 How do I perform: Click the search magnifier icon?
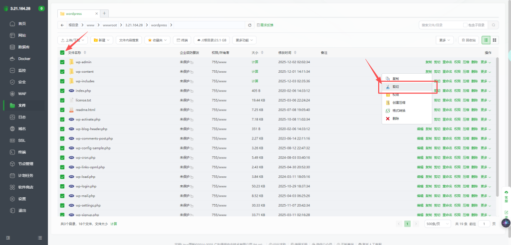(x=494, y=25)
